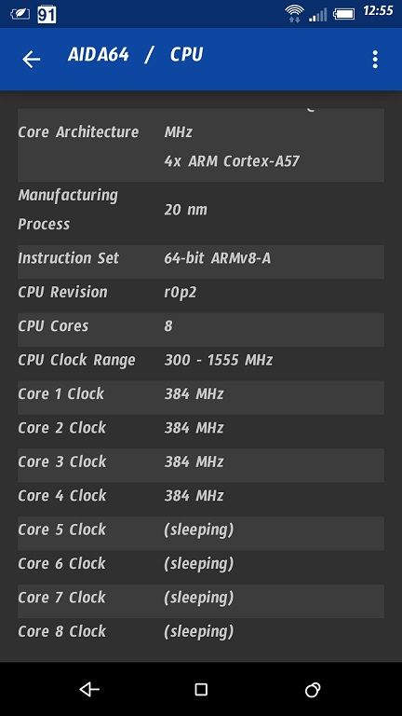Screen dimensions: 402x716
Task: Tap the Android back navigation button
Action: tap(89, 689)
